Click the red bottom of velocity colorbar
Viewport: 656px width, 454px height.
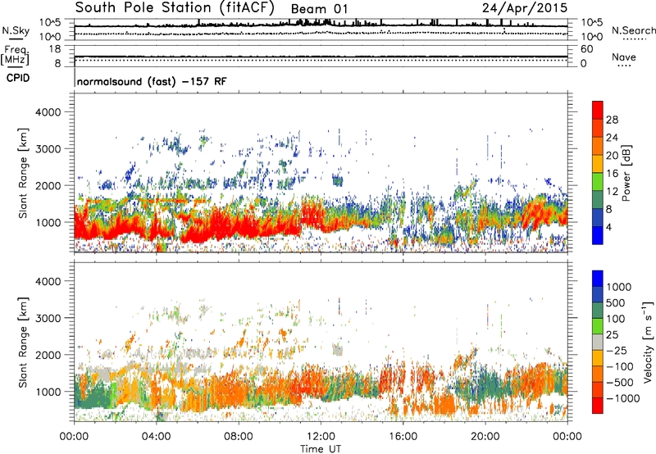click(x=598, y=406)
